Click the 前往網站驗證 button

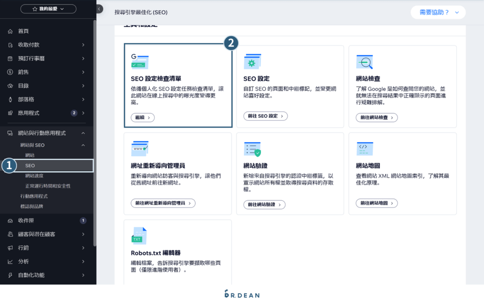coord(264,204)
